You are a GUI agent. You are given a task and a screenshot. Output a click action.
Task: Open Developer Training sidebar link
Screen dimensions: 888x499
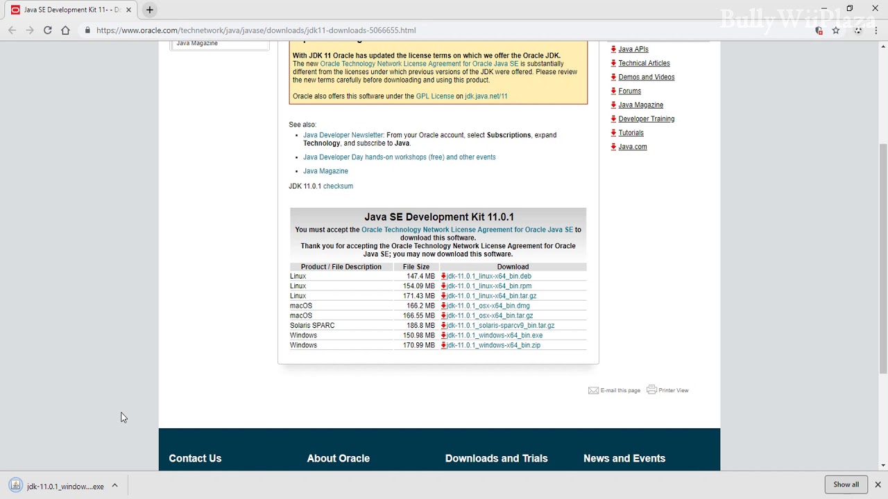click(647, 119)
